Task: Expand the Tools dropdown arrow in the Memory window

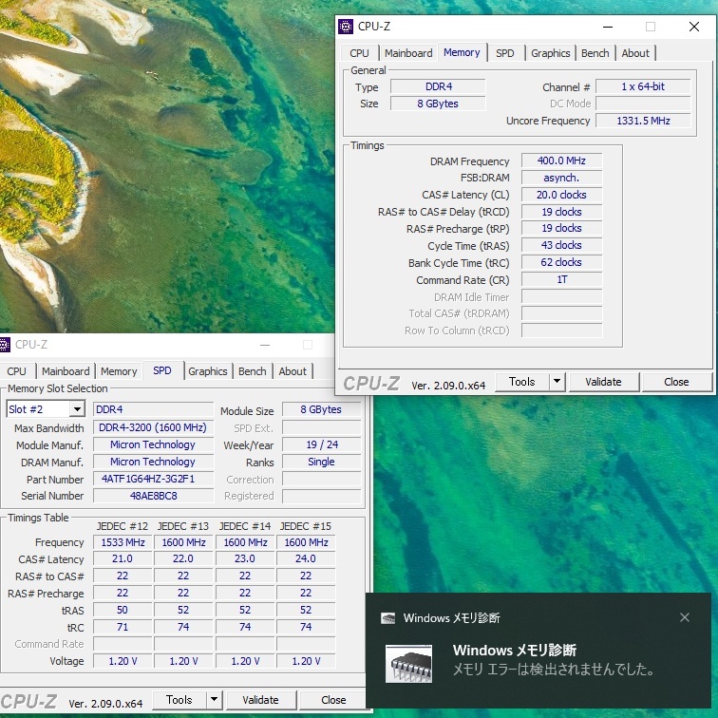Action: [557, 382]
